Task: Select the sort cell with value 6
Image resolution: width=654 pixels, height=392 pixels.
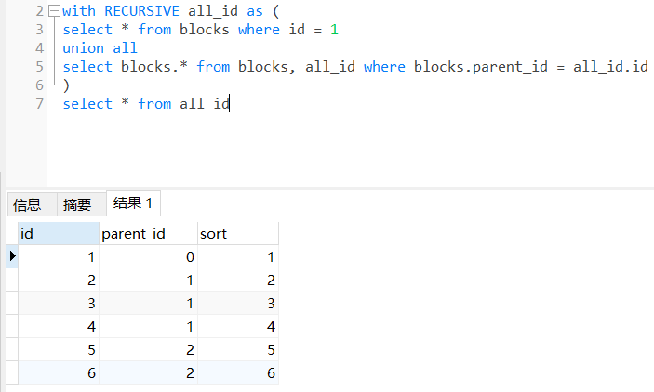Action: (237, 372)
